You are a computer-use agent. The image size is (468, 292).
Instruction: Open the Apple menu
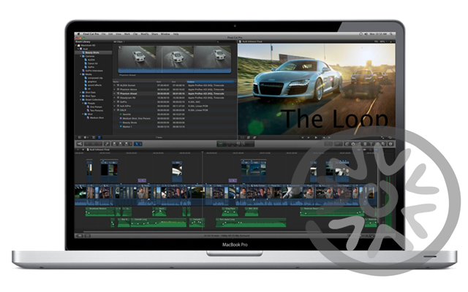click(78, 34)
